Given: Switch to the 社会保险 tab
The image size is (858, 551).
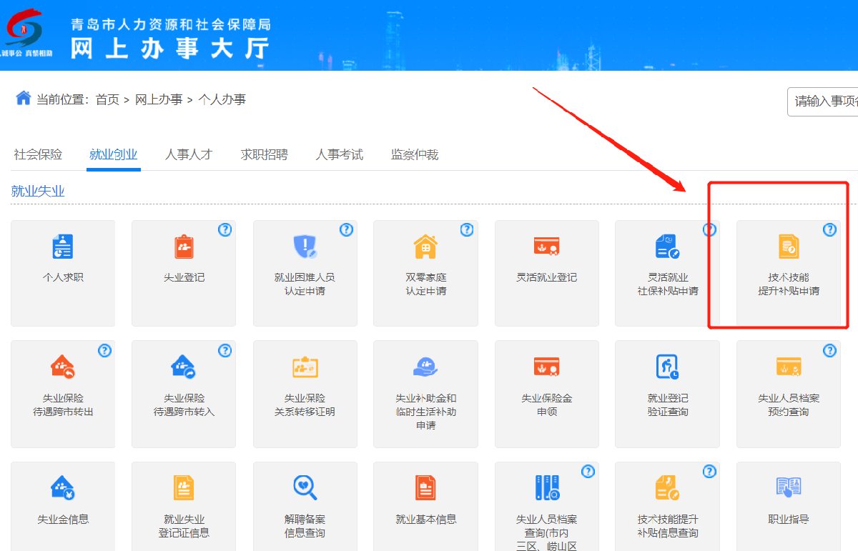Looking at the screenshot, I should pos(38,154).
